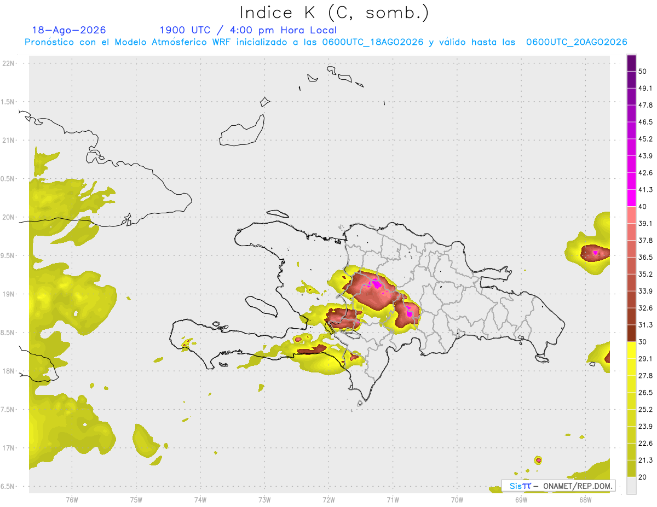Image resolution: width=657 pixels, height=507 pixels.
Task: Click the color scale value "47.8"
Action: click(x=646, y=105)
